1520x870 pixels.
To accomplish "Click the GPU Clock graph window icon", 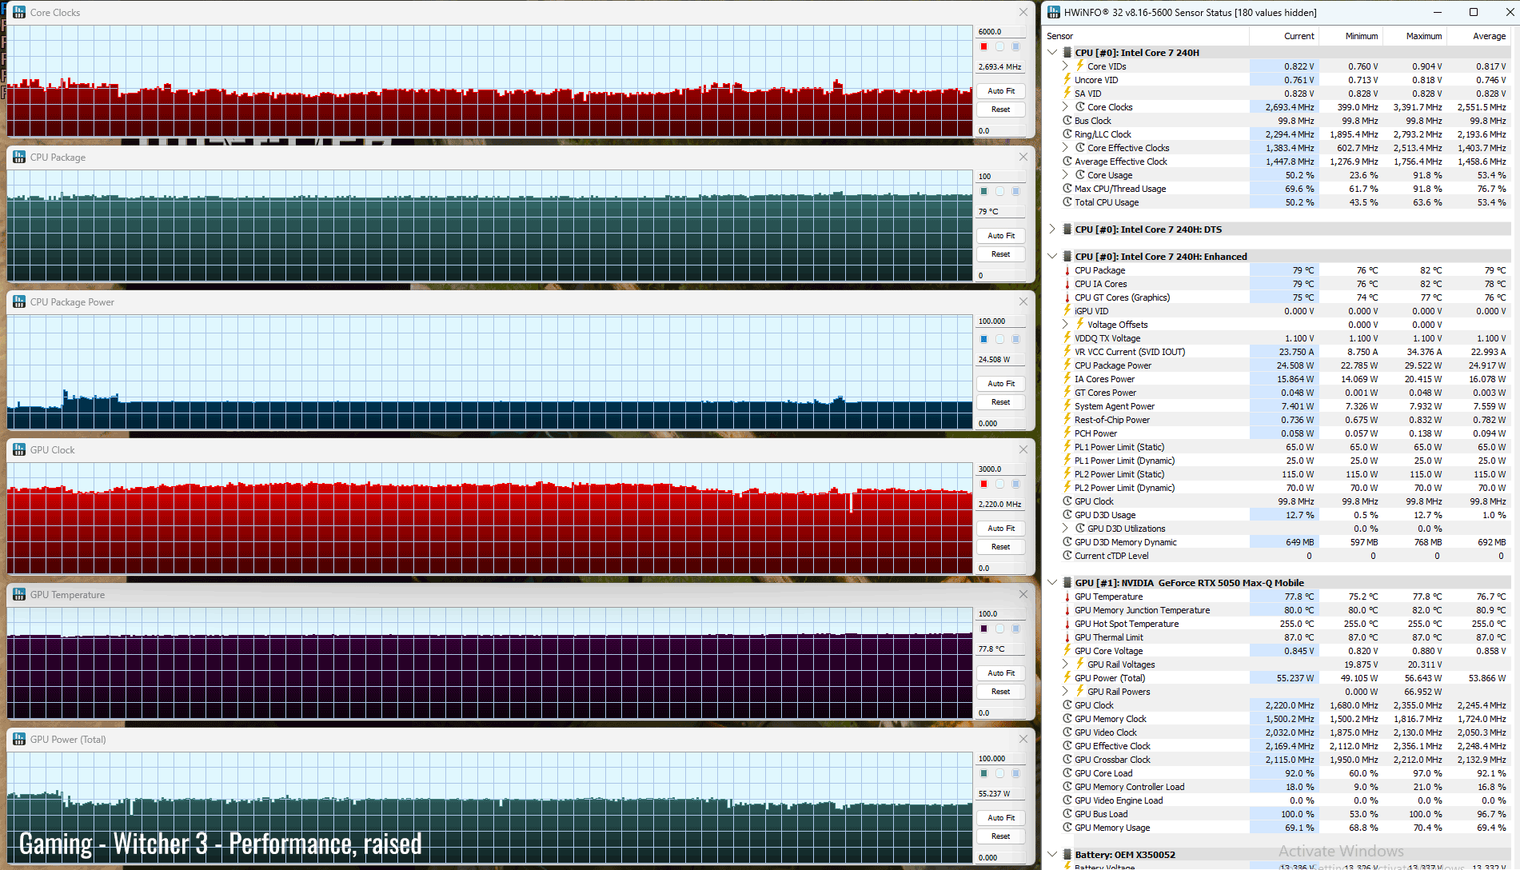I will 19,449.
